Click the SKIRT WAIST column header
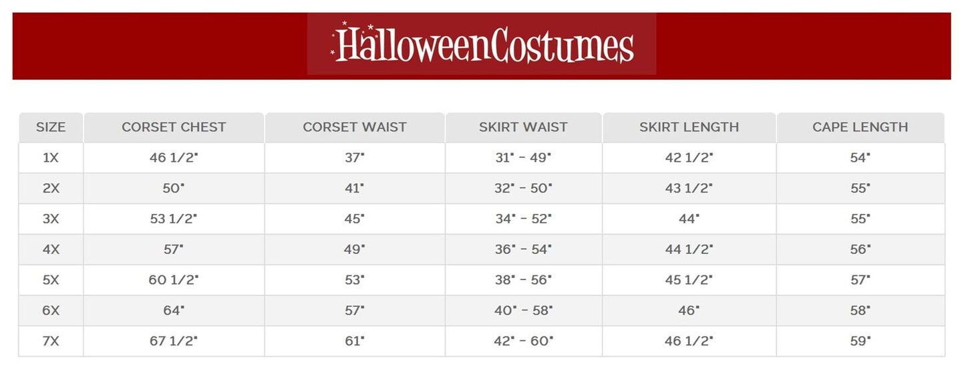962x375 pixels. [523, 127]
